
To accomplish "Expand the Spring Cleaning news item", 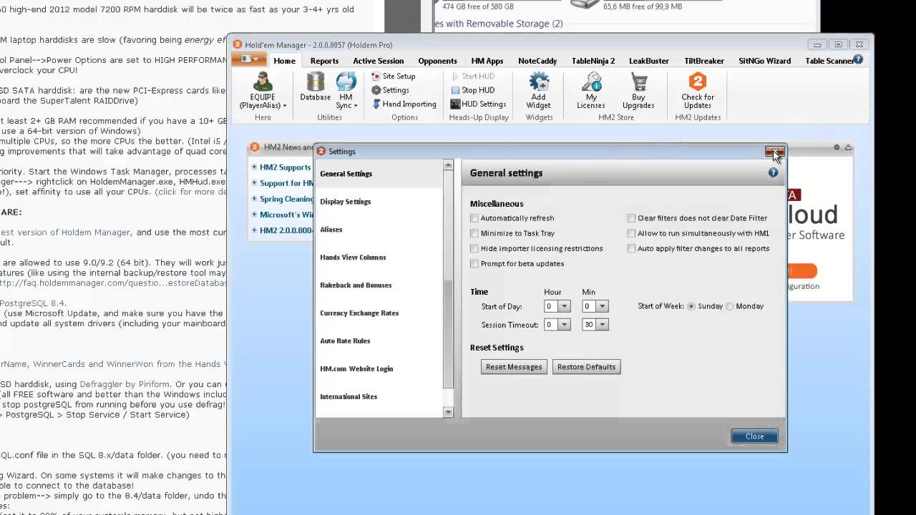I will coord(254,199).
